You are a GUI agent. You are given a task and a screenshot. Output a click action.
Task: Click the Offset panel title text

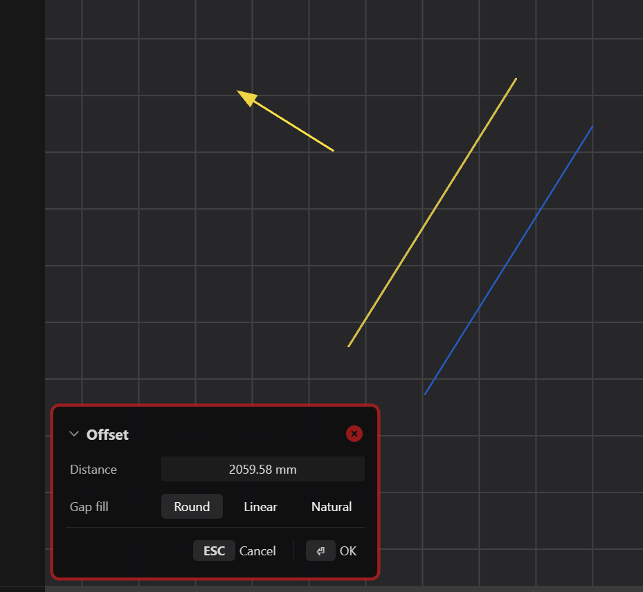(x=107, y=434)
